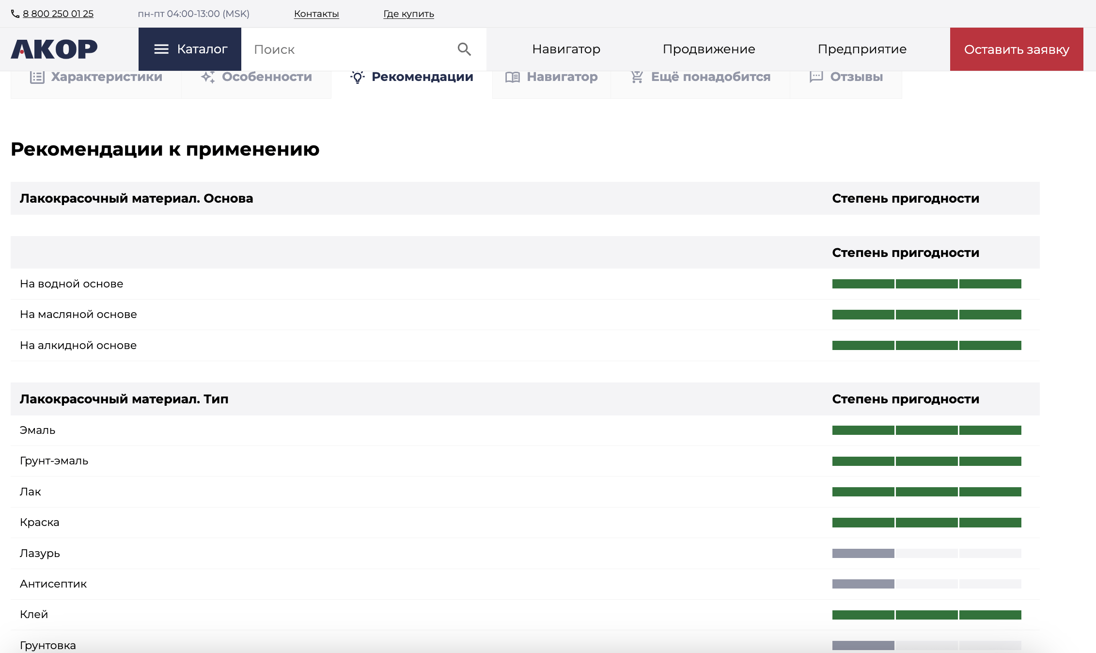Open the Каталог menu
The height and width of the screenshot is (653, 1096).
(190, 49)
